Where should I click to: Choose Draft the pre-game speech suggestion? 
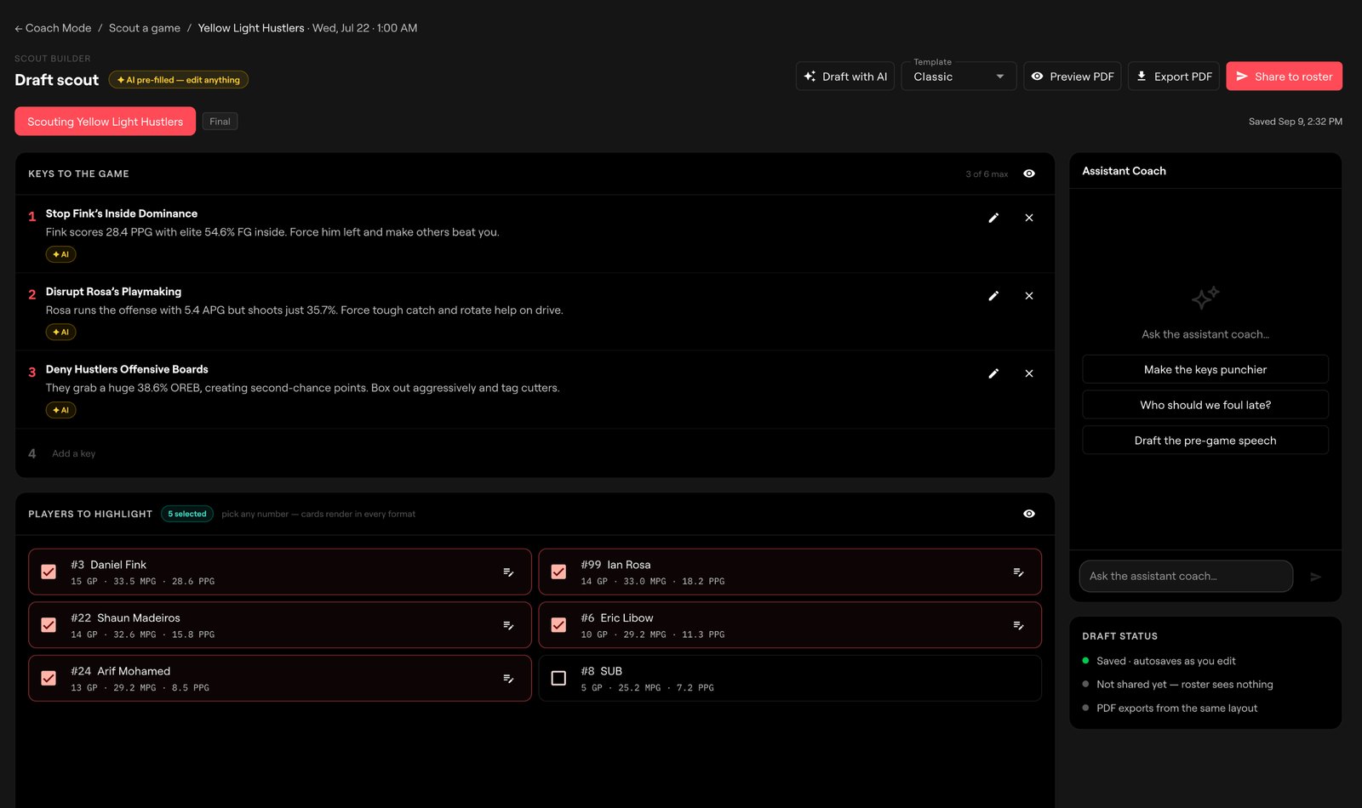tap(1205, 441)
